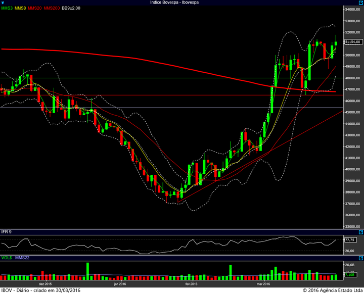
Task: Click the volume value tag 7,10B
Action: [350, 275]
